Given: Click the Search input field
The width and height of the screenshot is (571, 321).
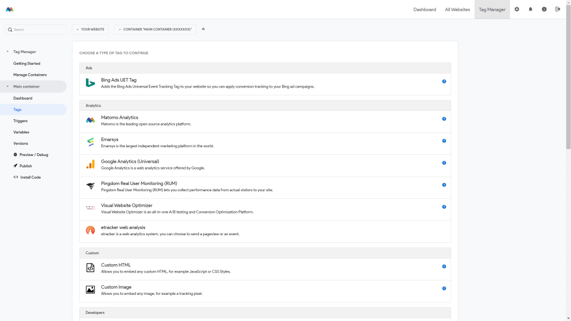Looking at the screenshot, I should pos(36,30).
